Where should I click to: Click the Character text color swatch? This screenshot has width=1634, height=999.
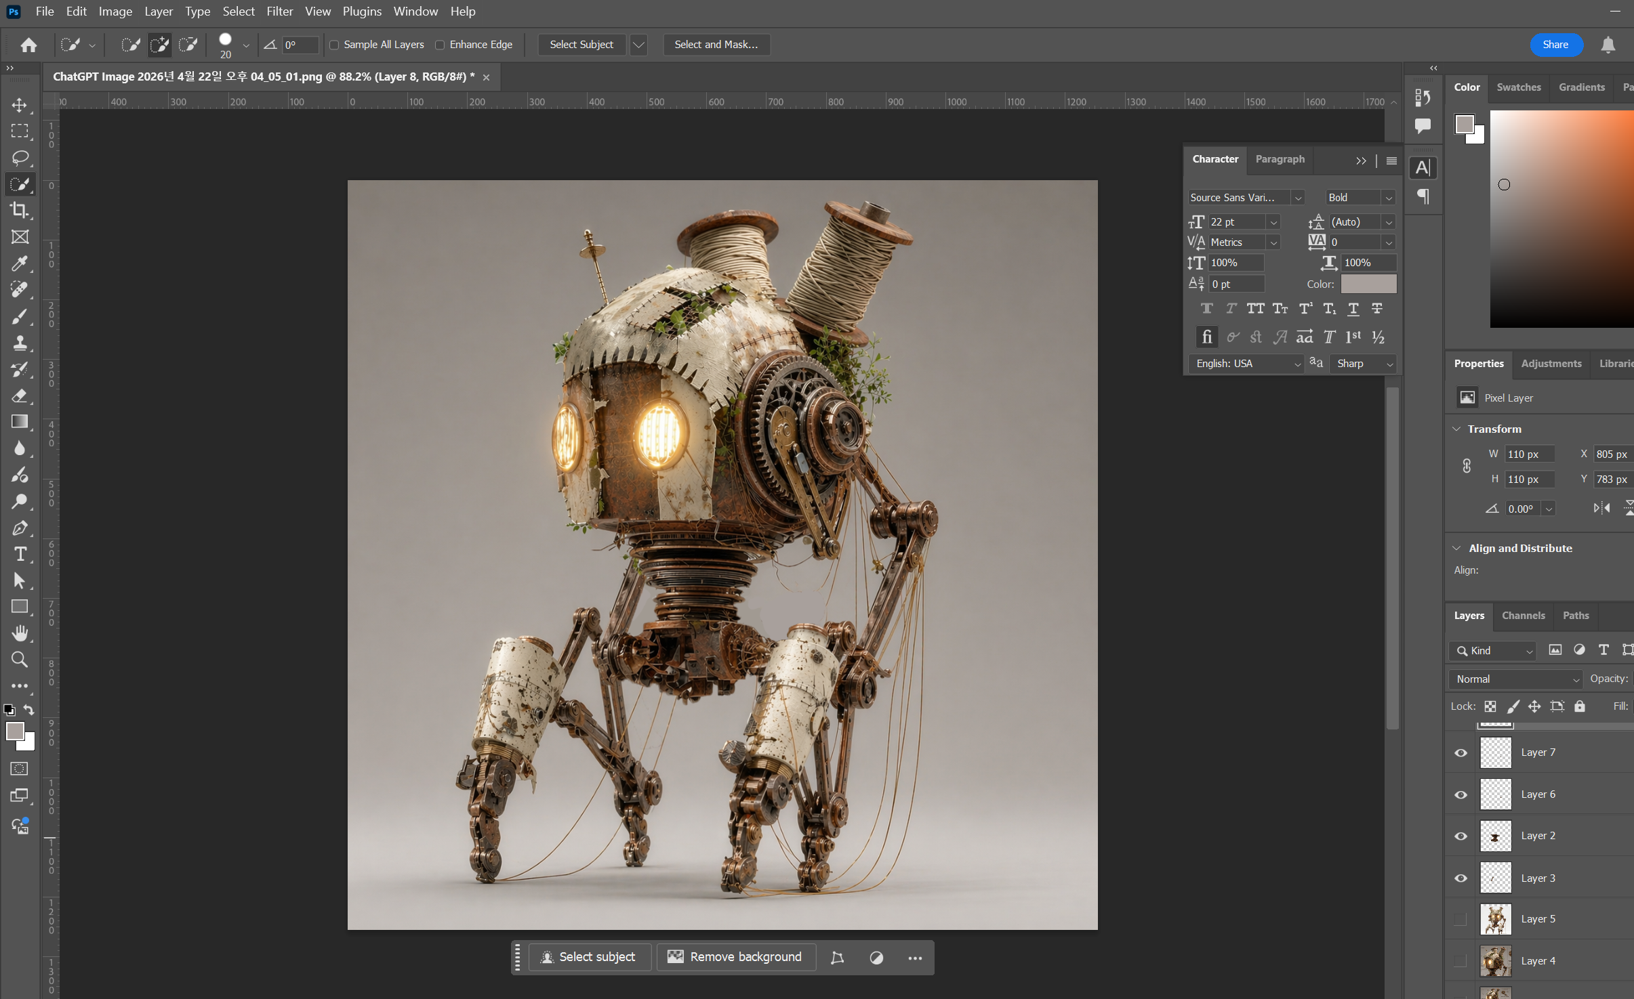pyautogui.click(x=1368, y=284)
